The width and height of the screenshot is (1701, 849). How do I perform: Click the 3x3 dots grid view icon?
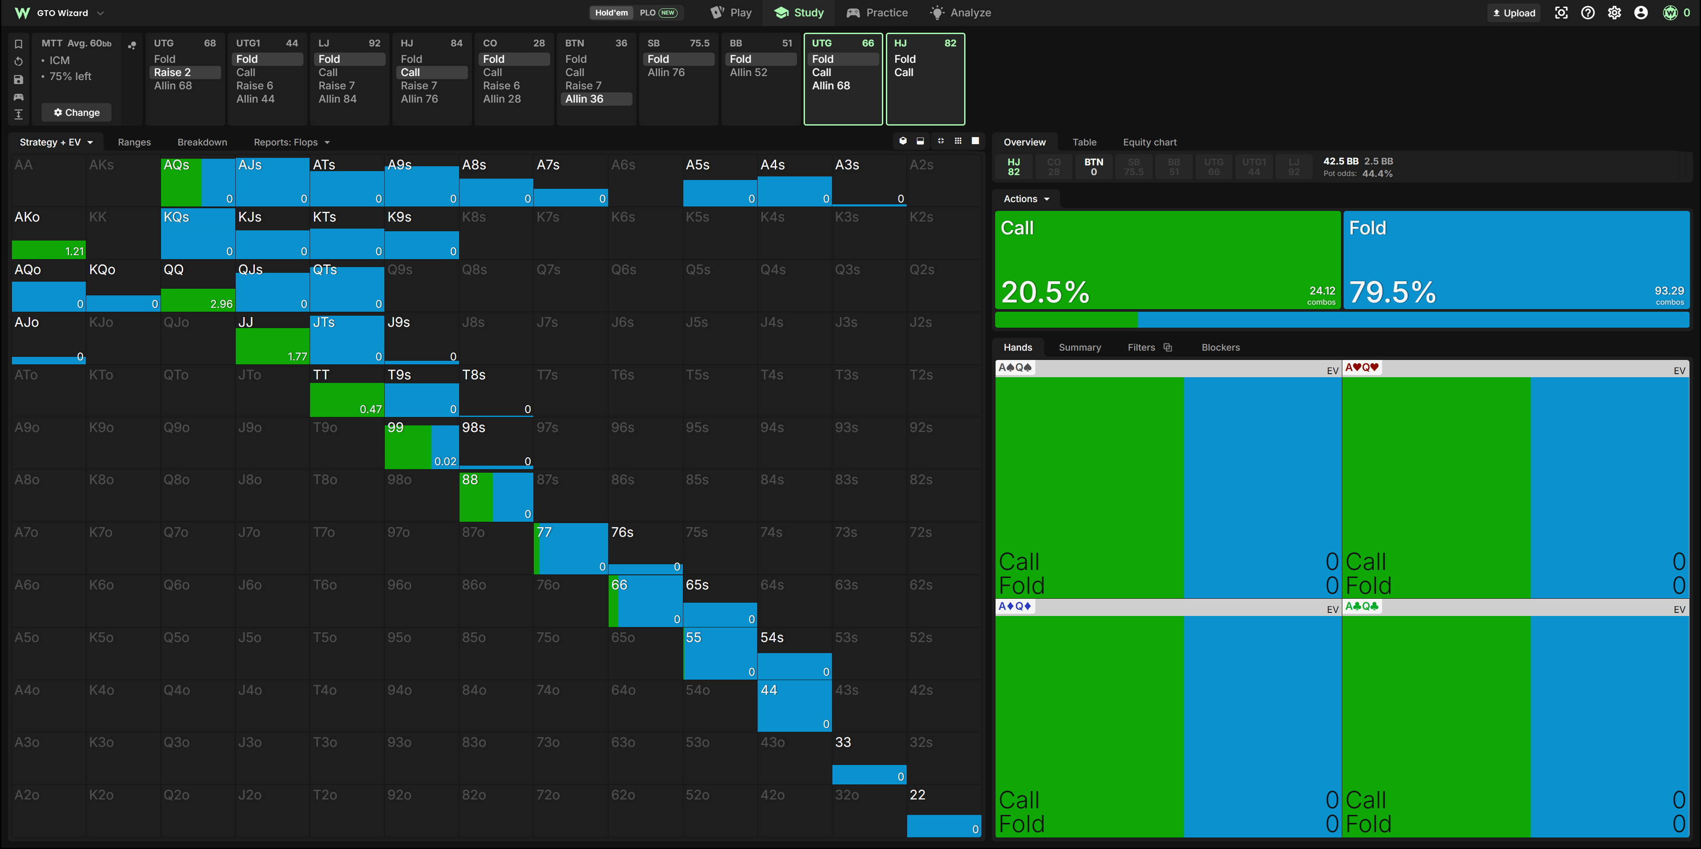click(958, 141)
